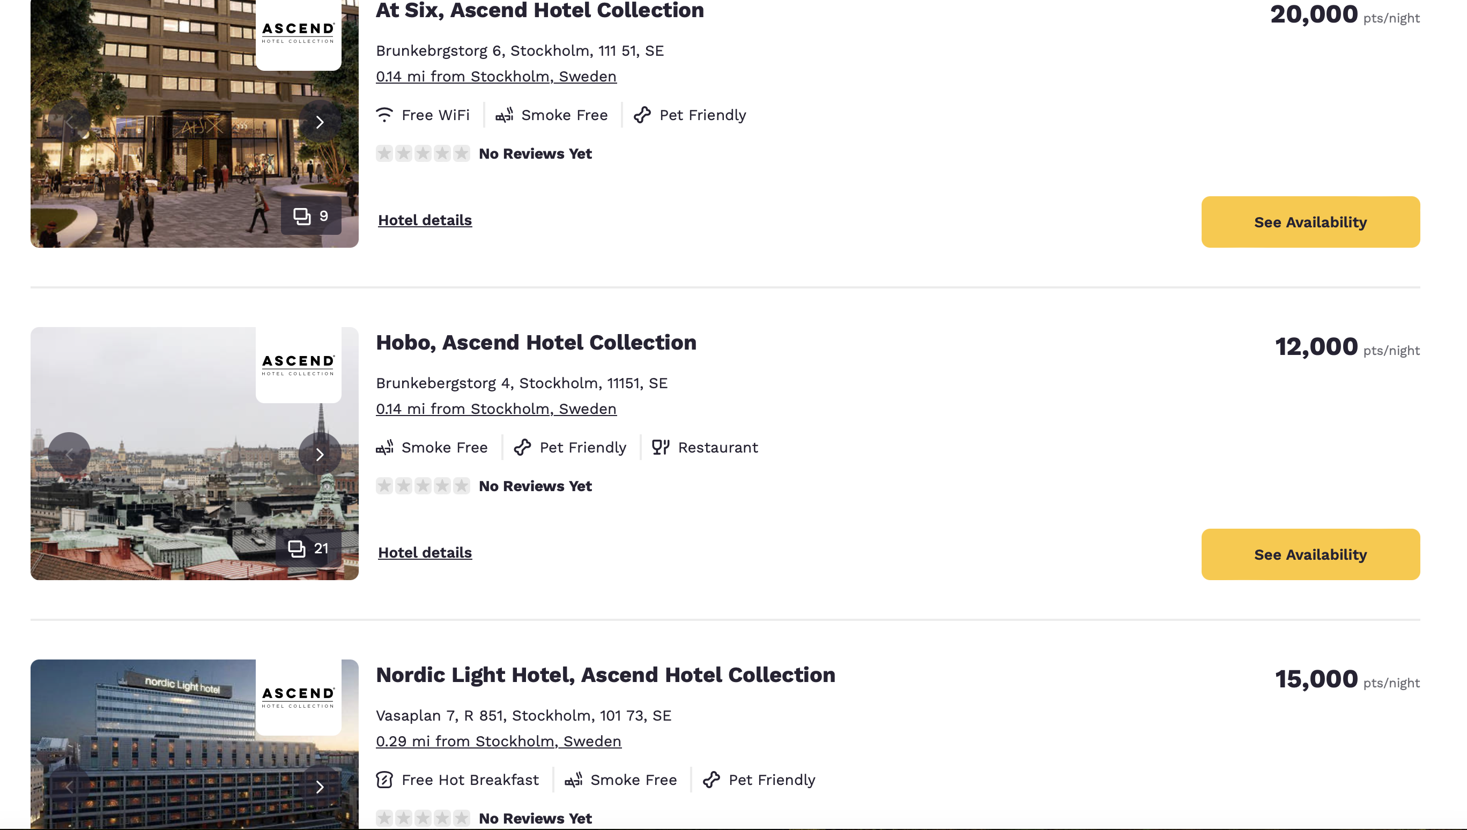Click previous photo arrow on Hobo image

click(69, 454)
